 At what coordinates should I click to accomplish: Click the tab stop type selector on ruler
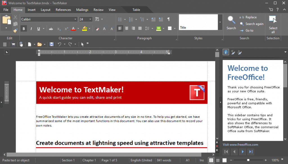[7, 52]
